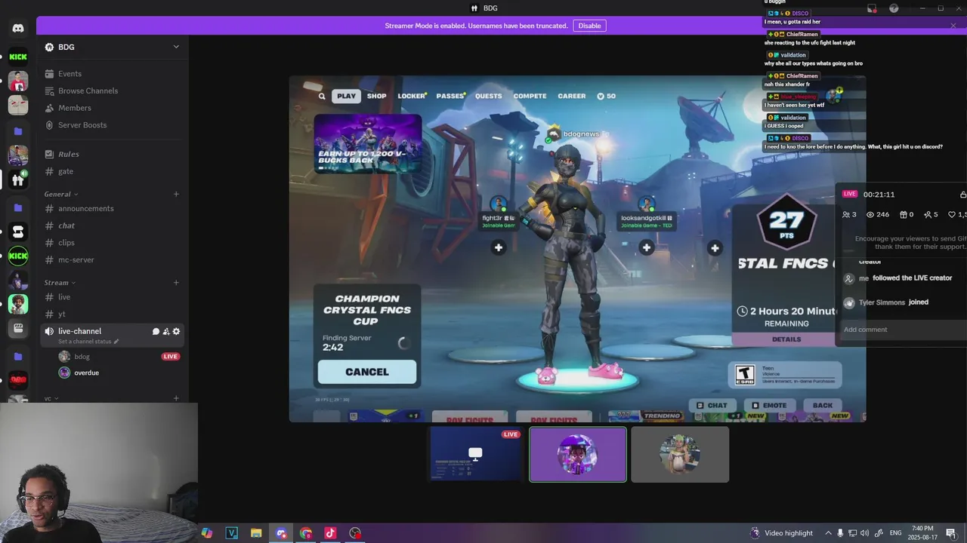
Task: Show hidden system tray icons
Action: point(828,533)
